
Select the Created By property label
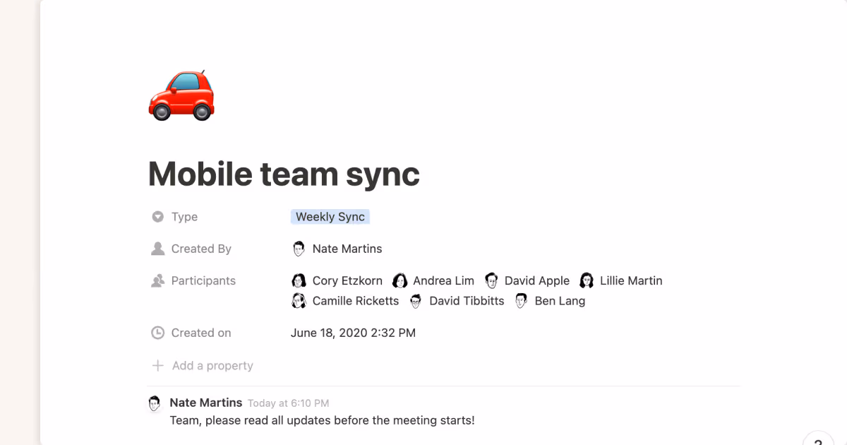[200, 248]
